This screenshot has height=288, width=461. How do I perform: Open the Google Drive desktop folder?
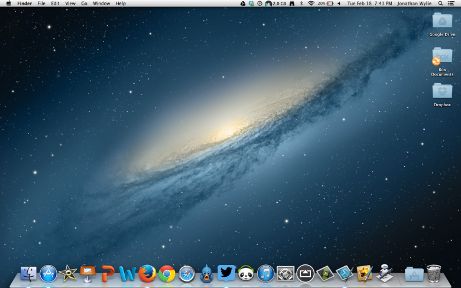coord(442,22)
